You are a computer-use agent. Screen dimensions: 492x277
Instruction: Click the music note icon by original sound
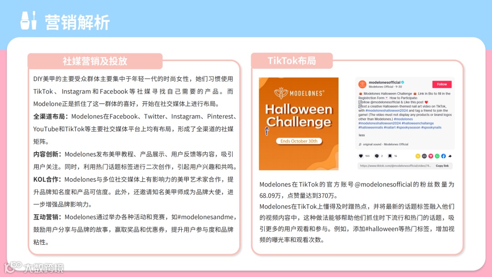(360, 144)
